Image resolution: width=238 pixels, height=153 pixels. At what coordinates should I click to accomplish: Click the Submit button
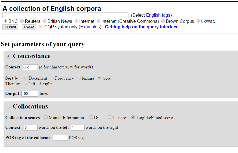(x=10, y=27)
